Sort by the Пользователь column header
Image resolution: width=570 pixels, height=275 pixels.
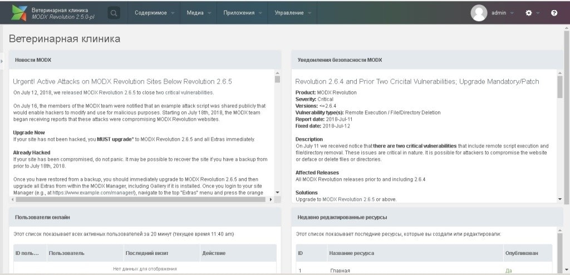[85, 253]
